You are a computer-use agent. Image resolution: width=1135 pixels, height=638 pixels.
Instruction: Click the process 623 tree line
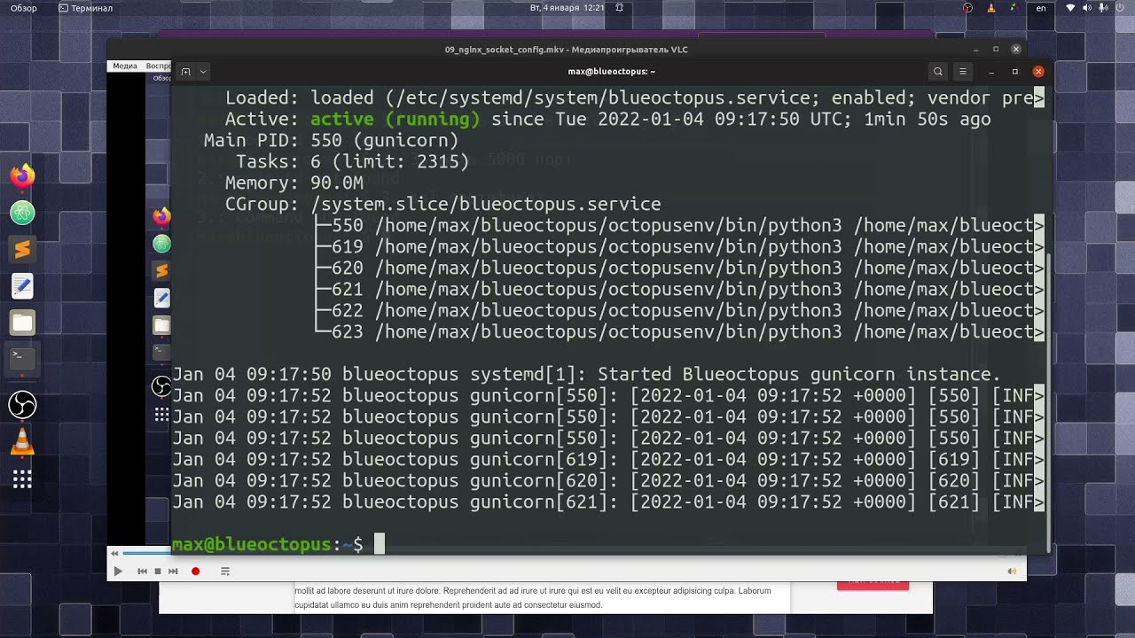[x=679, y=331]
